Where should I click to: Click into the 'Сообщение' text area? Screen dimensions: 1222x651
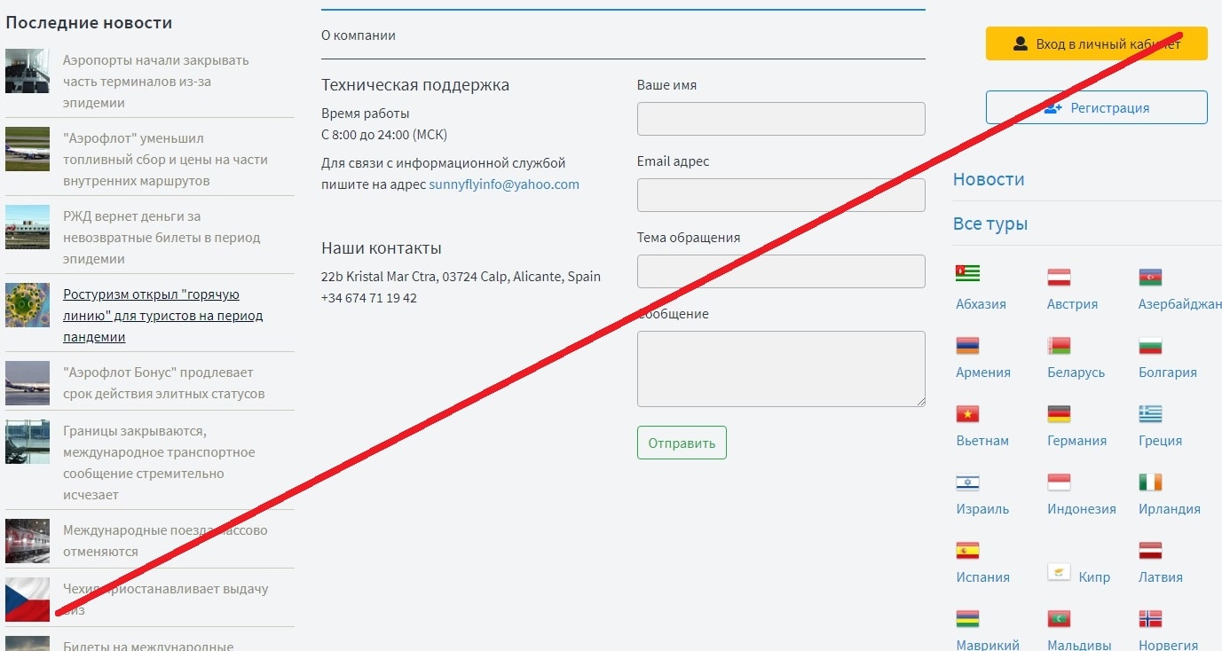click(x=781, y=369)
